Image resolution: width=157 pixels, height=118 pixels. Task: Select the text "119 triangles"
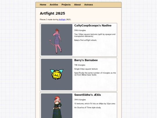(x=80, y=65)
